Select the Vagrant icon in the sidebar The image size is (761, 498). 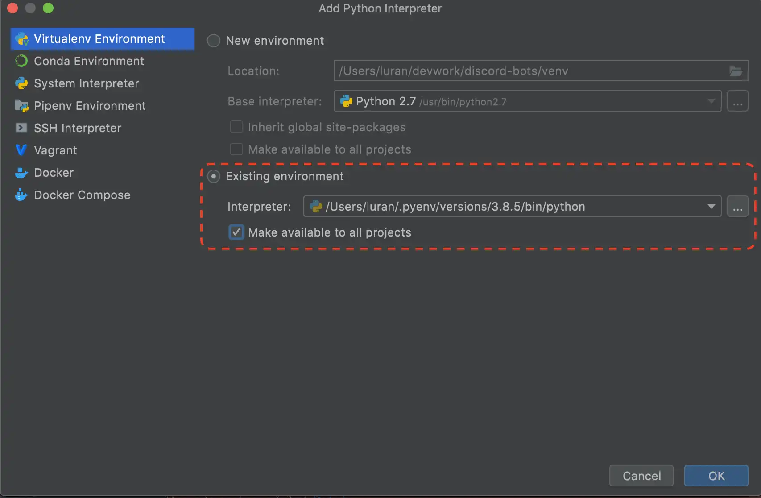(x=21, y=150)
